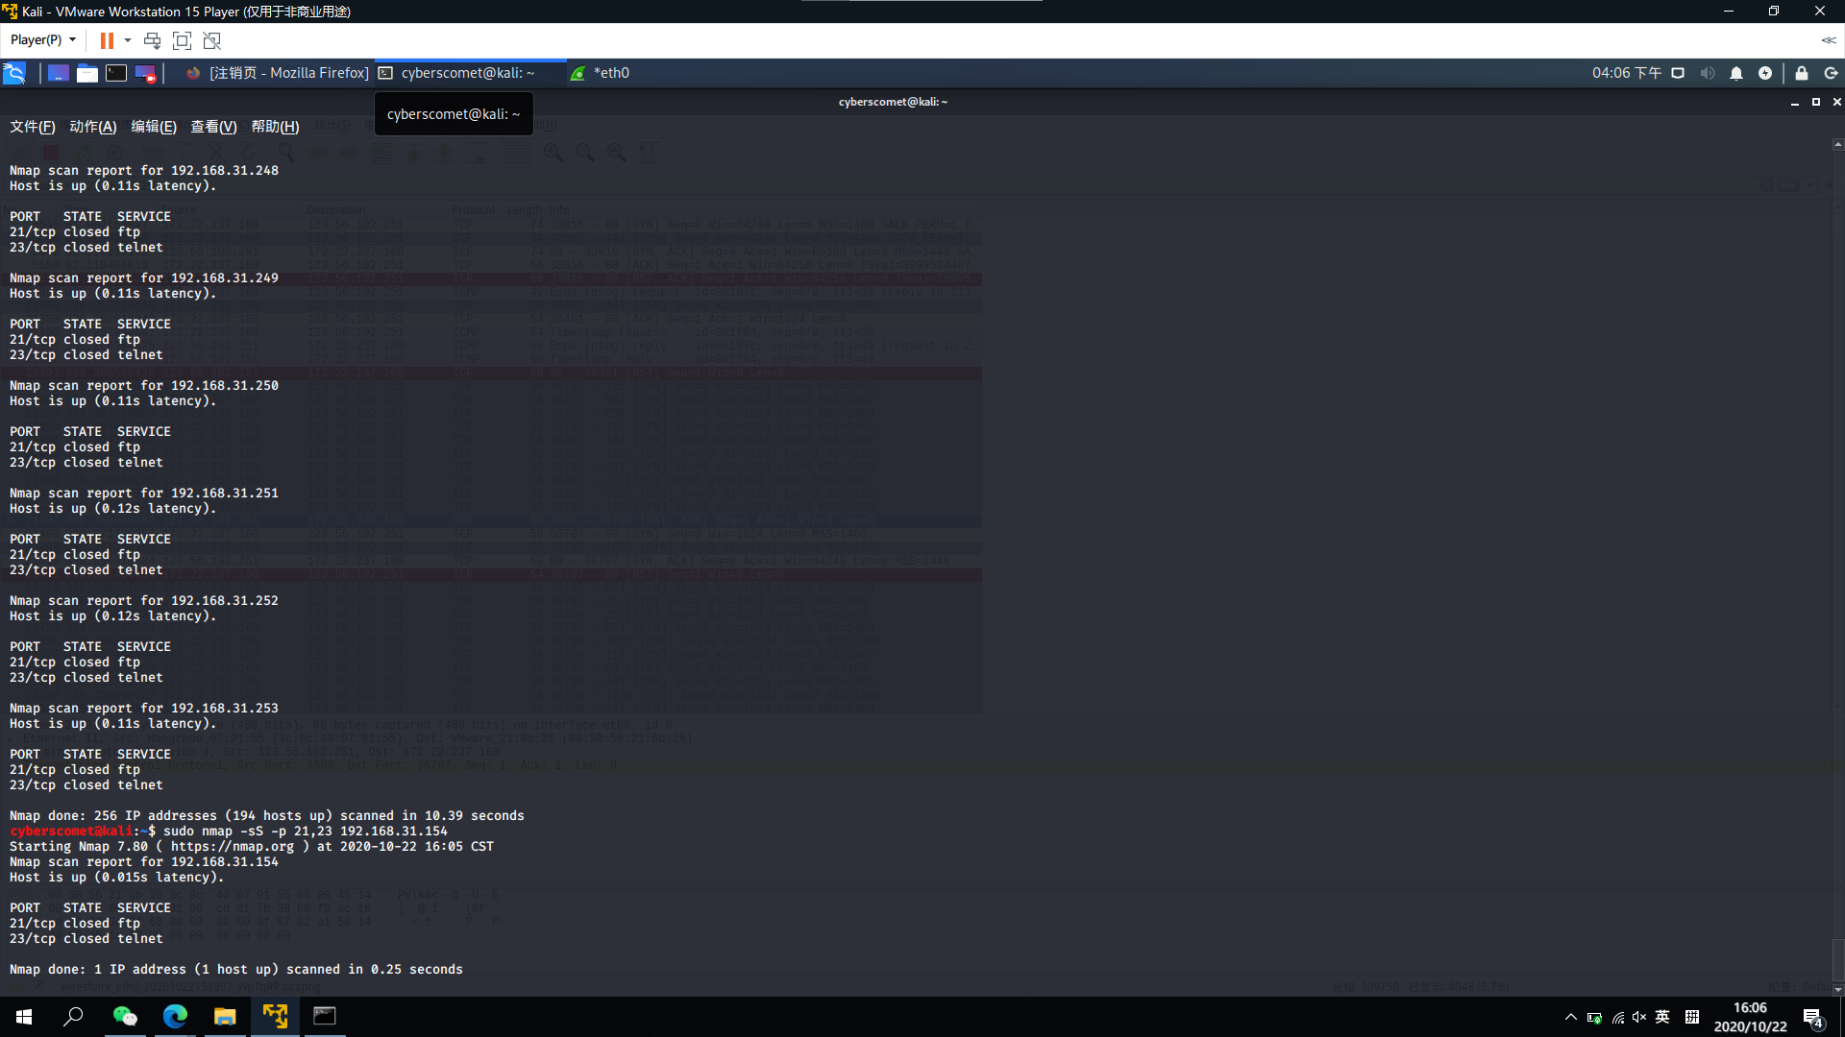Open dropdown arrow beside pause button
This screenshot has height=1037, width=1845.
[x=128, y=40]
